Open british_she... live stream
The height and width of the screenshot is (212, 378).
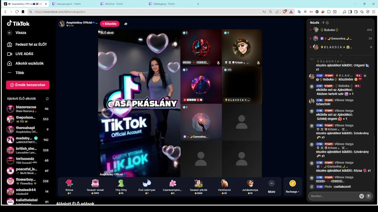click(x=28, y=150)
